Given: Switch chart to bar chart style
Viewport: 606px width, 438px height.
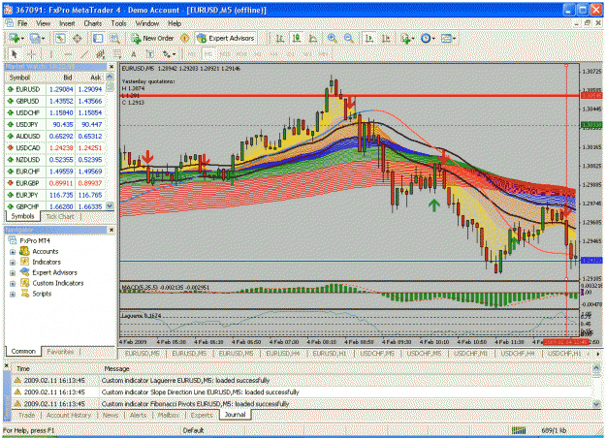Looking at the screenshot, I should (280, 38).
